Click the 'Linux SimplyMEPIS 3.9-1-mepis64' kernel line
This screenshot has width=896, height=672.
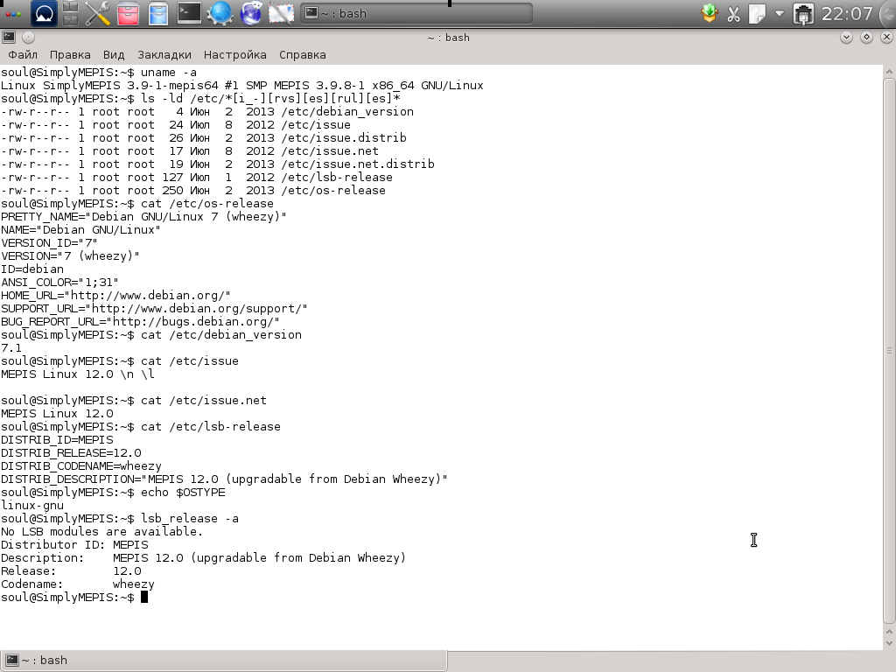click(242, 85)
